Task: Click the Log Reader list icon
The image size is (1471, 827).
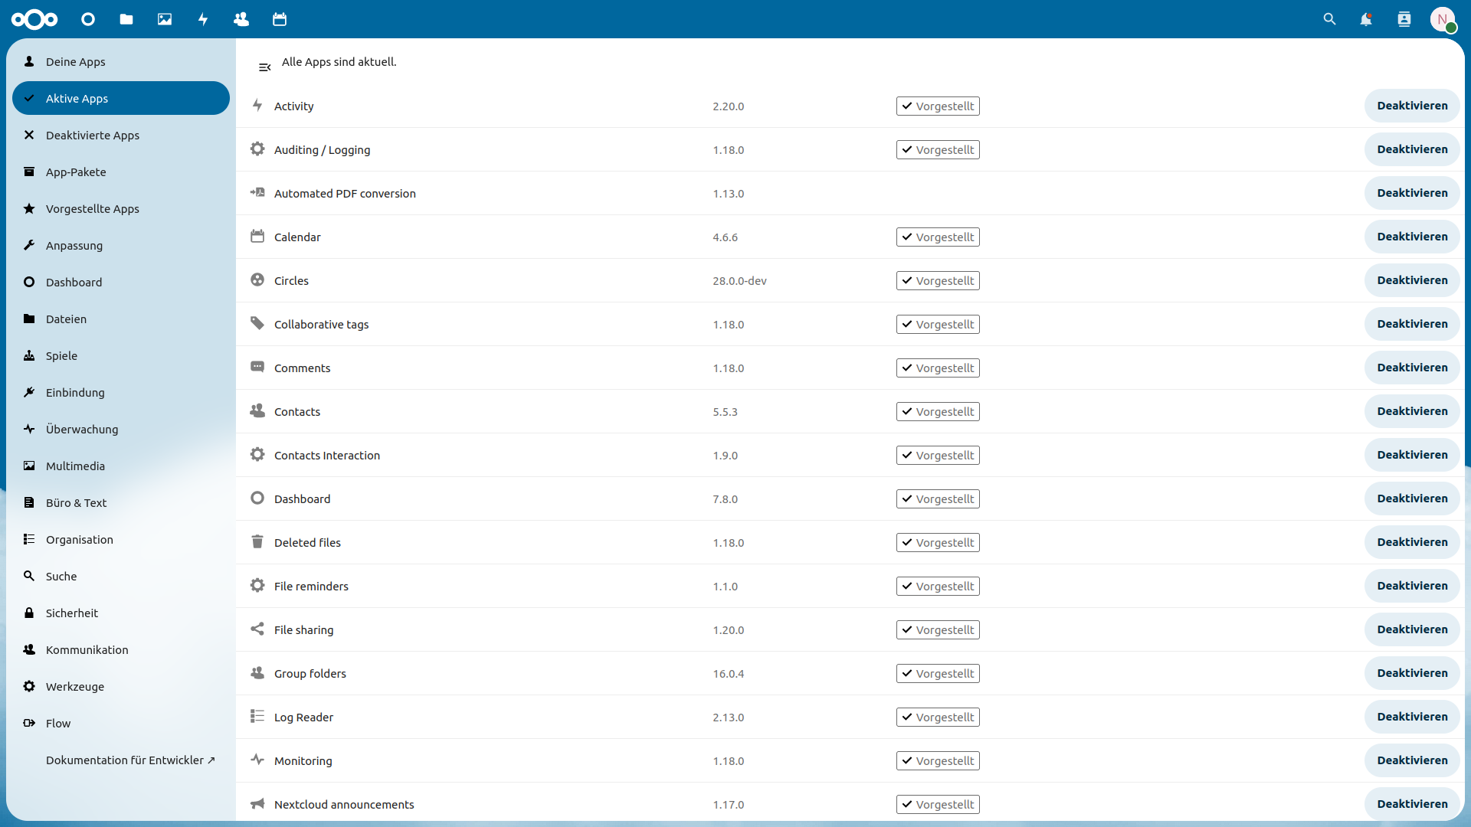Action: click(x=257, y=716)
